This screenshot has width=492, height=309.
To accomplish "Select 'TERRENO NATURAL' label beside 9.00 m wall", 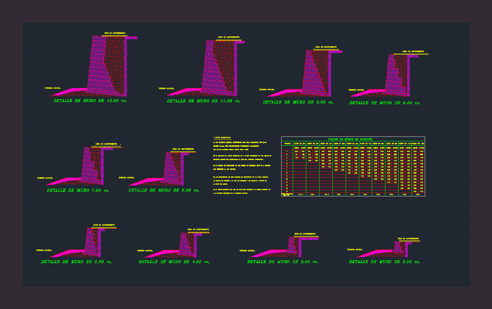I will click(267, 90).
